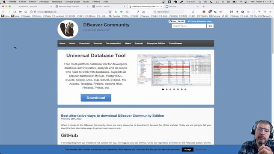Open the Documentation nav item

point(113,43)
